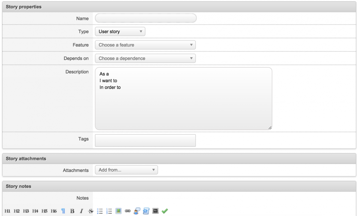This screenshot has width=358, height=216.
Task: Open the Choose a feature dropdown
Action: [145, 45]
